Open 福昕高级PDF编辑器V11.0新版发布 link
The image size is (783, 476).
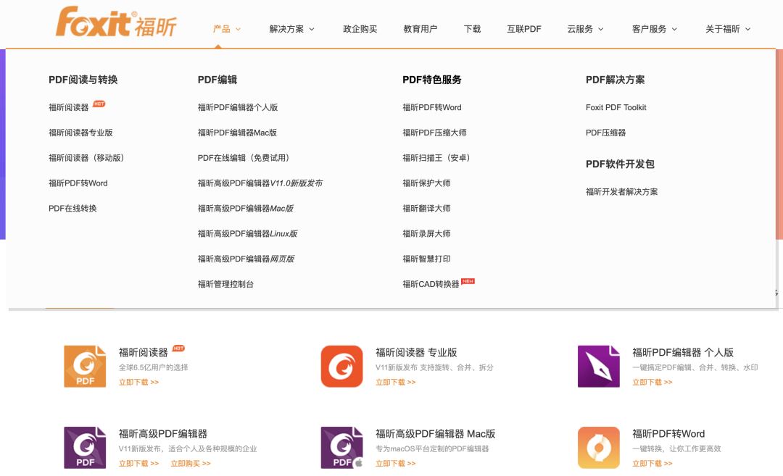point(260,183)
